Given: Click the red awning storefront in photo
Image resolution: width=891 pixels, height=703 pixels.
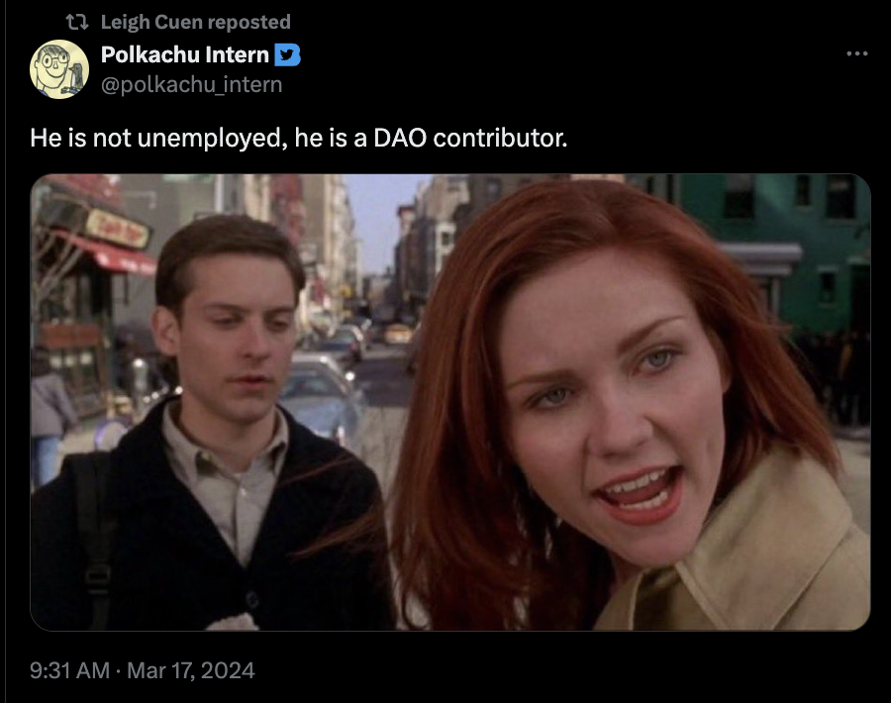Looking at the screenshot, I should [108, 252].
